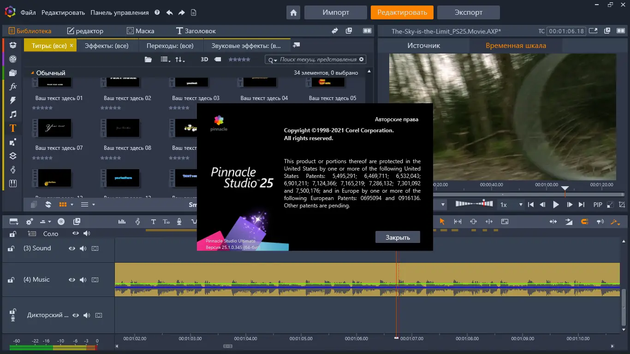This screenshot has width=630, height=354.
Task: Unlock the Соло track padlock
Action: tap(12, 234)
